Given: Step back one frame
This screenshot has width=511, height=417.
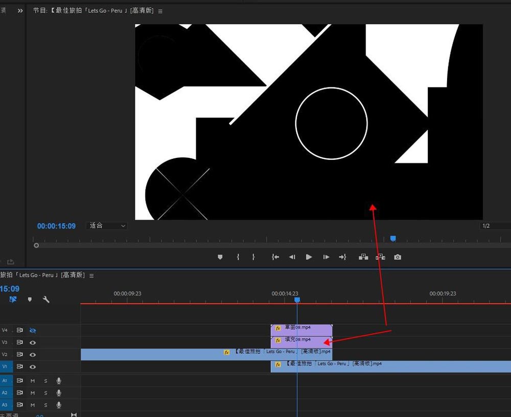Looking at the screenshot, I should (292, 257).
